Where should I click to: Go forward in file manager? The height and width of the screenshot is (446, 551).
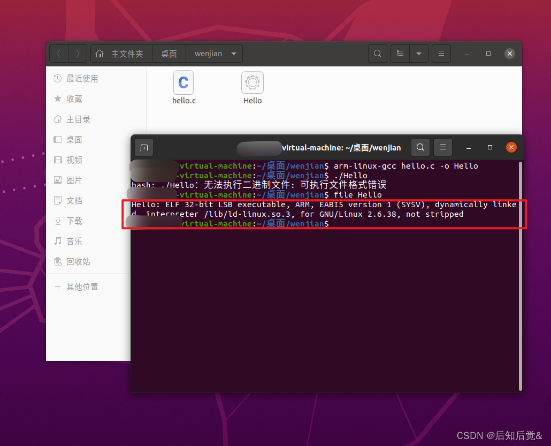pos(78,54)
